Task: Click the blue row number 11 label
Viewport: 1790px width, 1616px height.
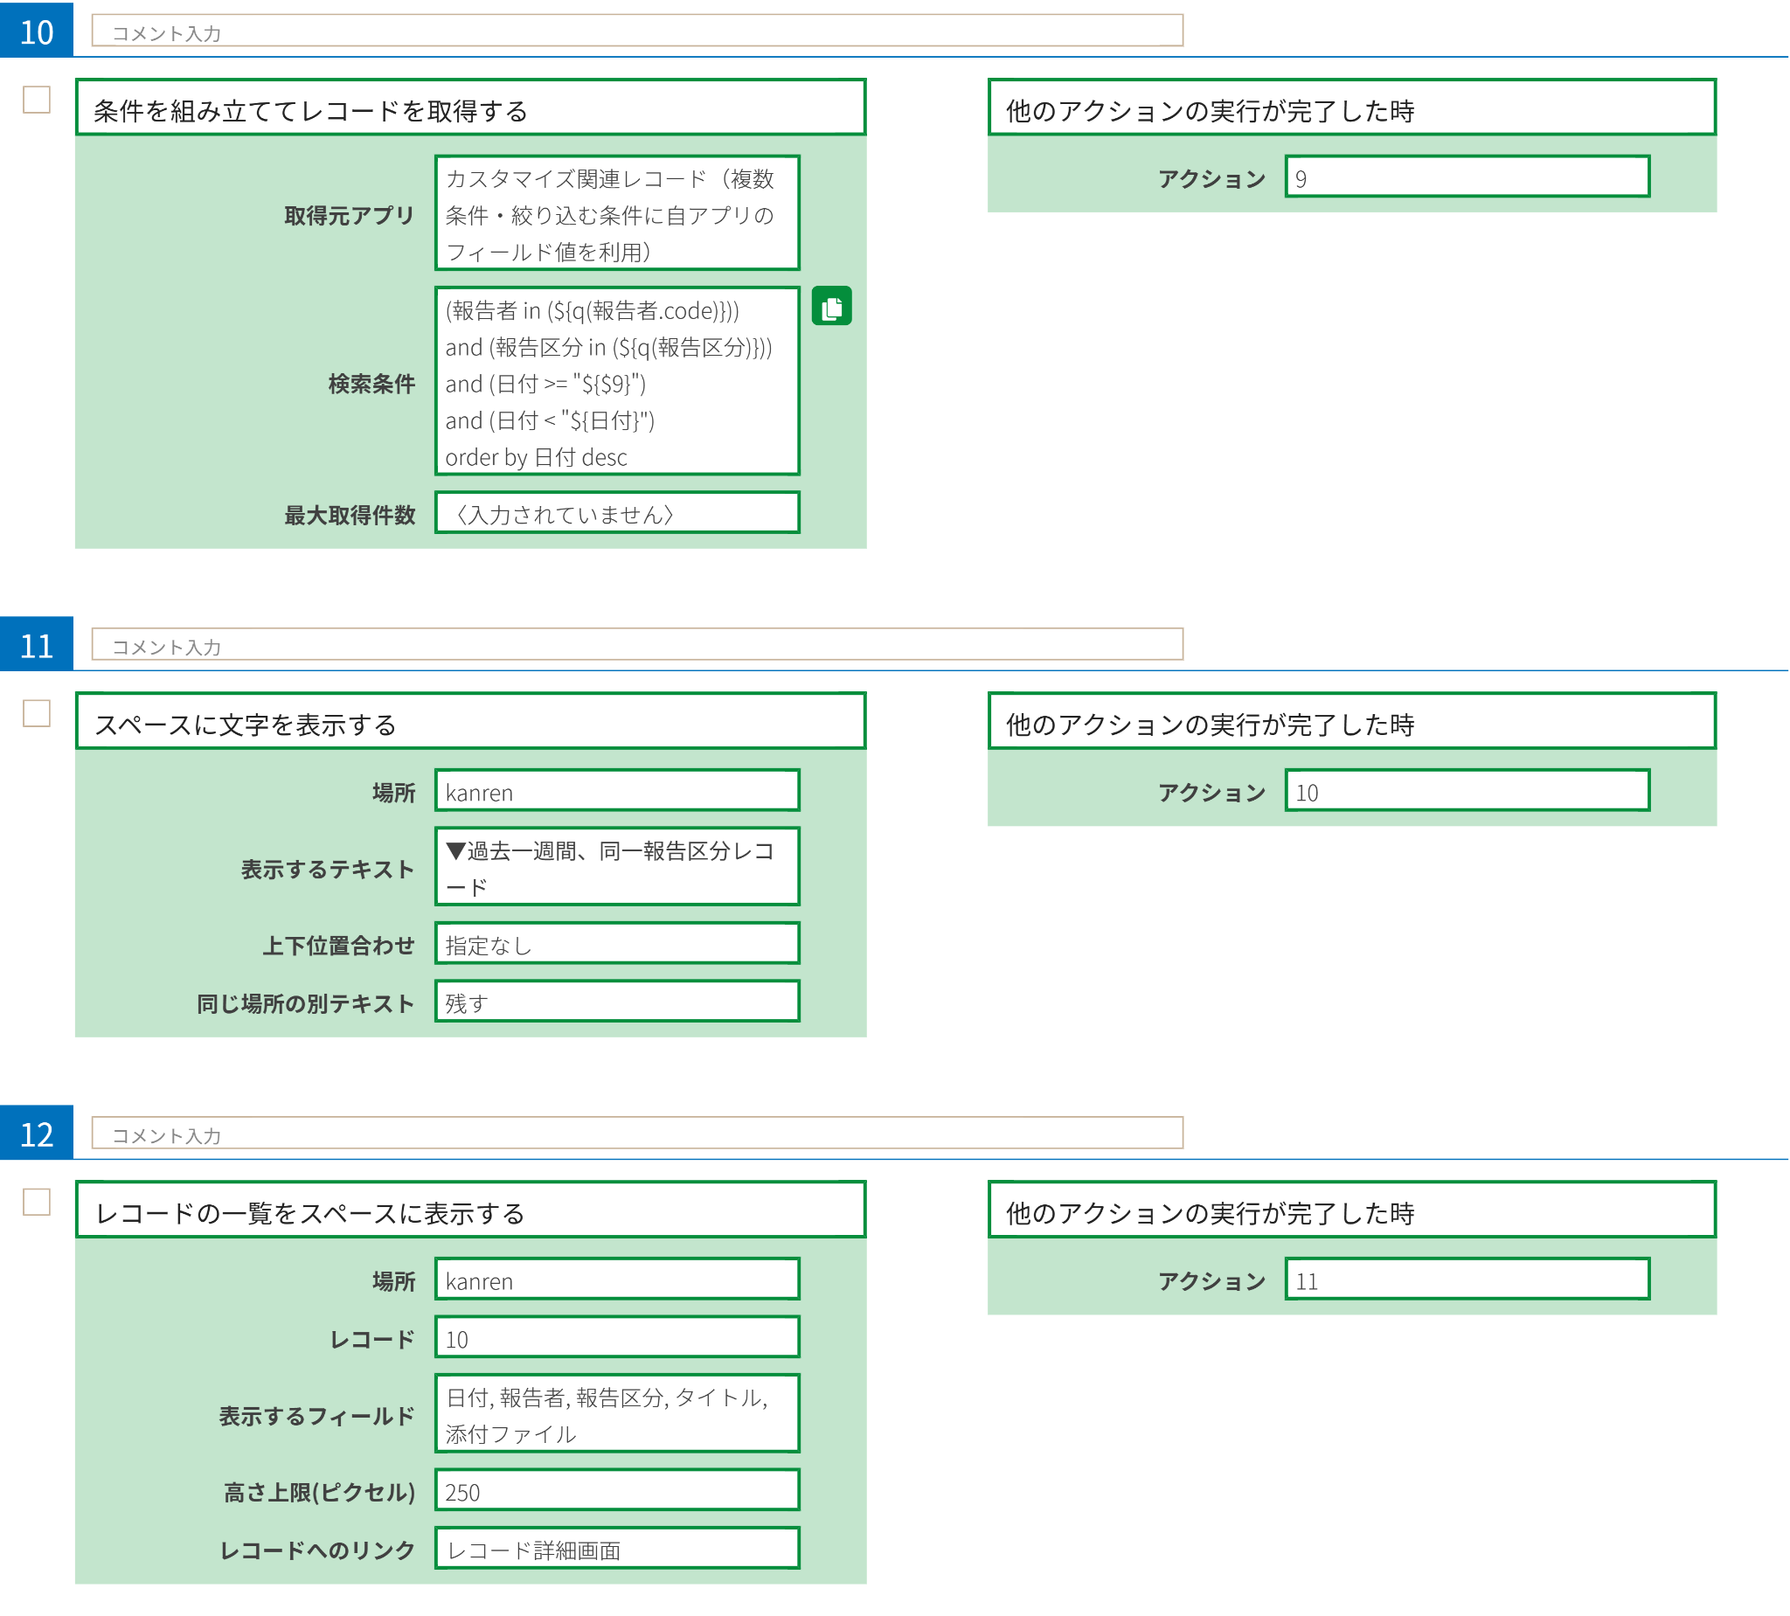Action: click(37, 645)
